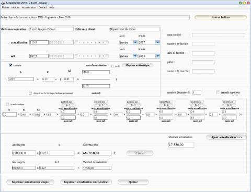The width and height of the screenshot is (251, 192).
Task: Click the k-1 field showing 0.027
Action: tap(56, 168)
